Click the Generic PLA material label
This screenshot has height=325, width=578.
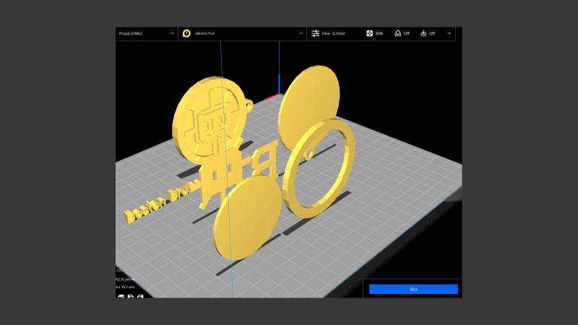click(x=207, y=33)
